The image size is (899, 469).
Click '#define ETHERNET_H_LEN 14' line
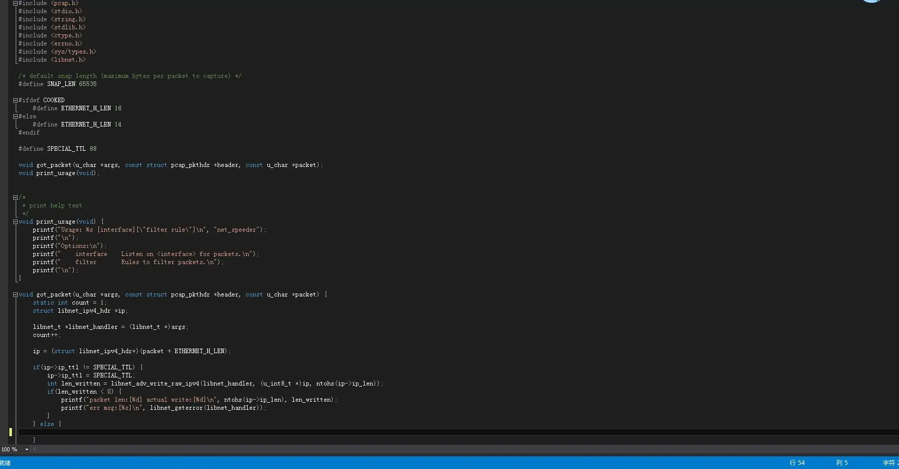77,124
